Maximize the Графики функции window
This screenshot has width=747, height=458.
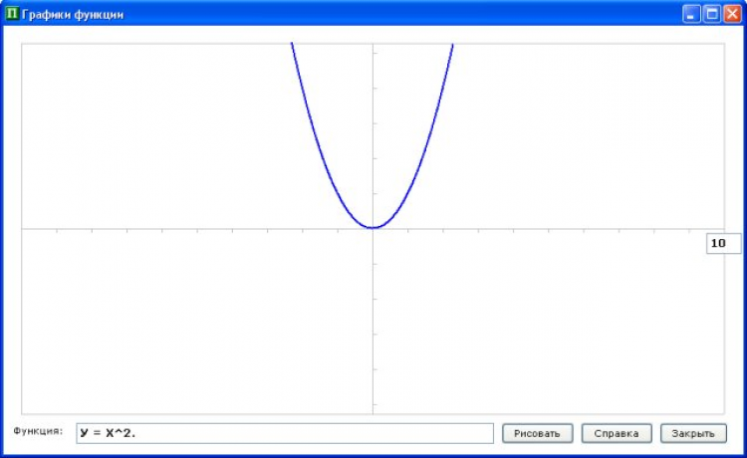(712, 14)
